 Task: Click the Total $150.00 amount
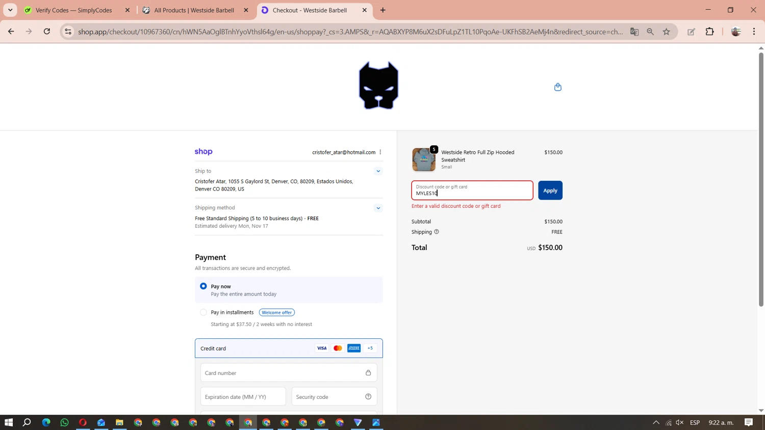click(550, 248)
